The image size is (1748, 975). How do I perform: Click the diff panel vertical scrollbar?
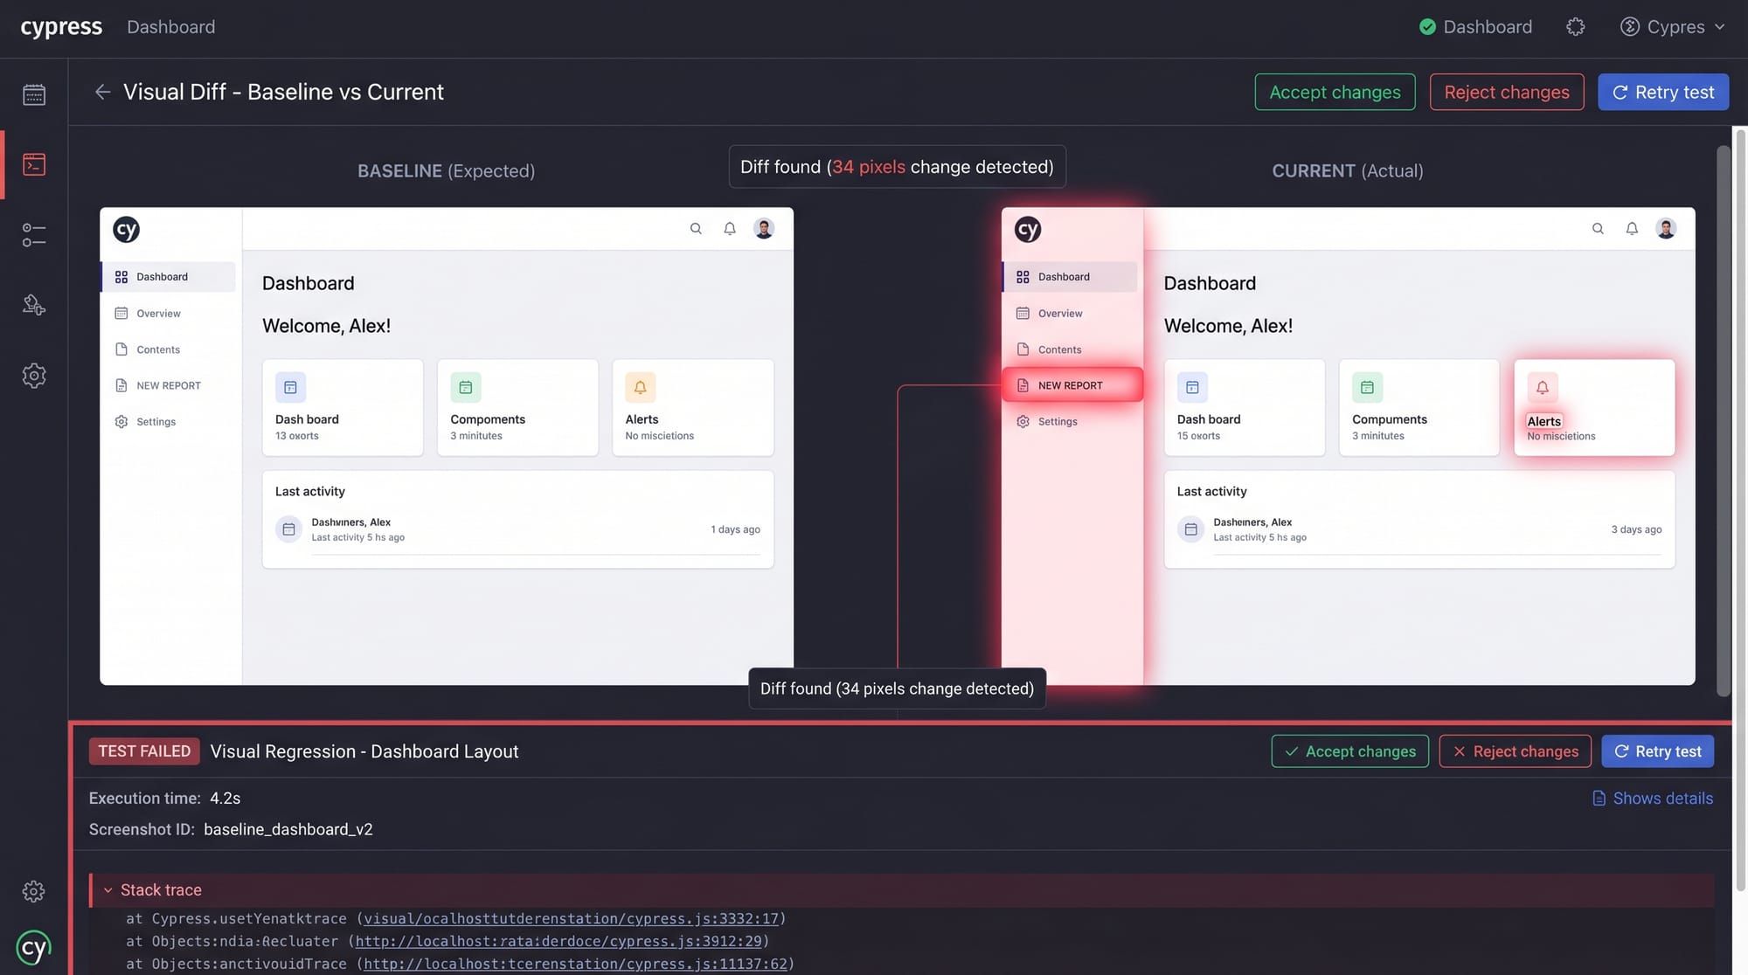(x=1723, y=419)
